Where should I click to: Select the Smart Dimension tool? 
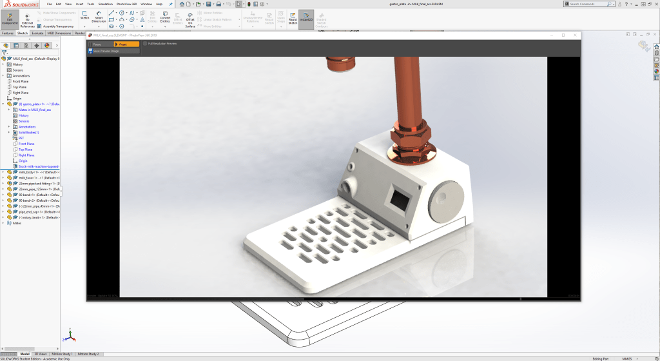(99, 17)
